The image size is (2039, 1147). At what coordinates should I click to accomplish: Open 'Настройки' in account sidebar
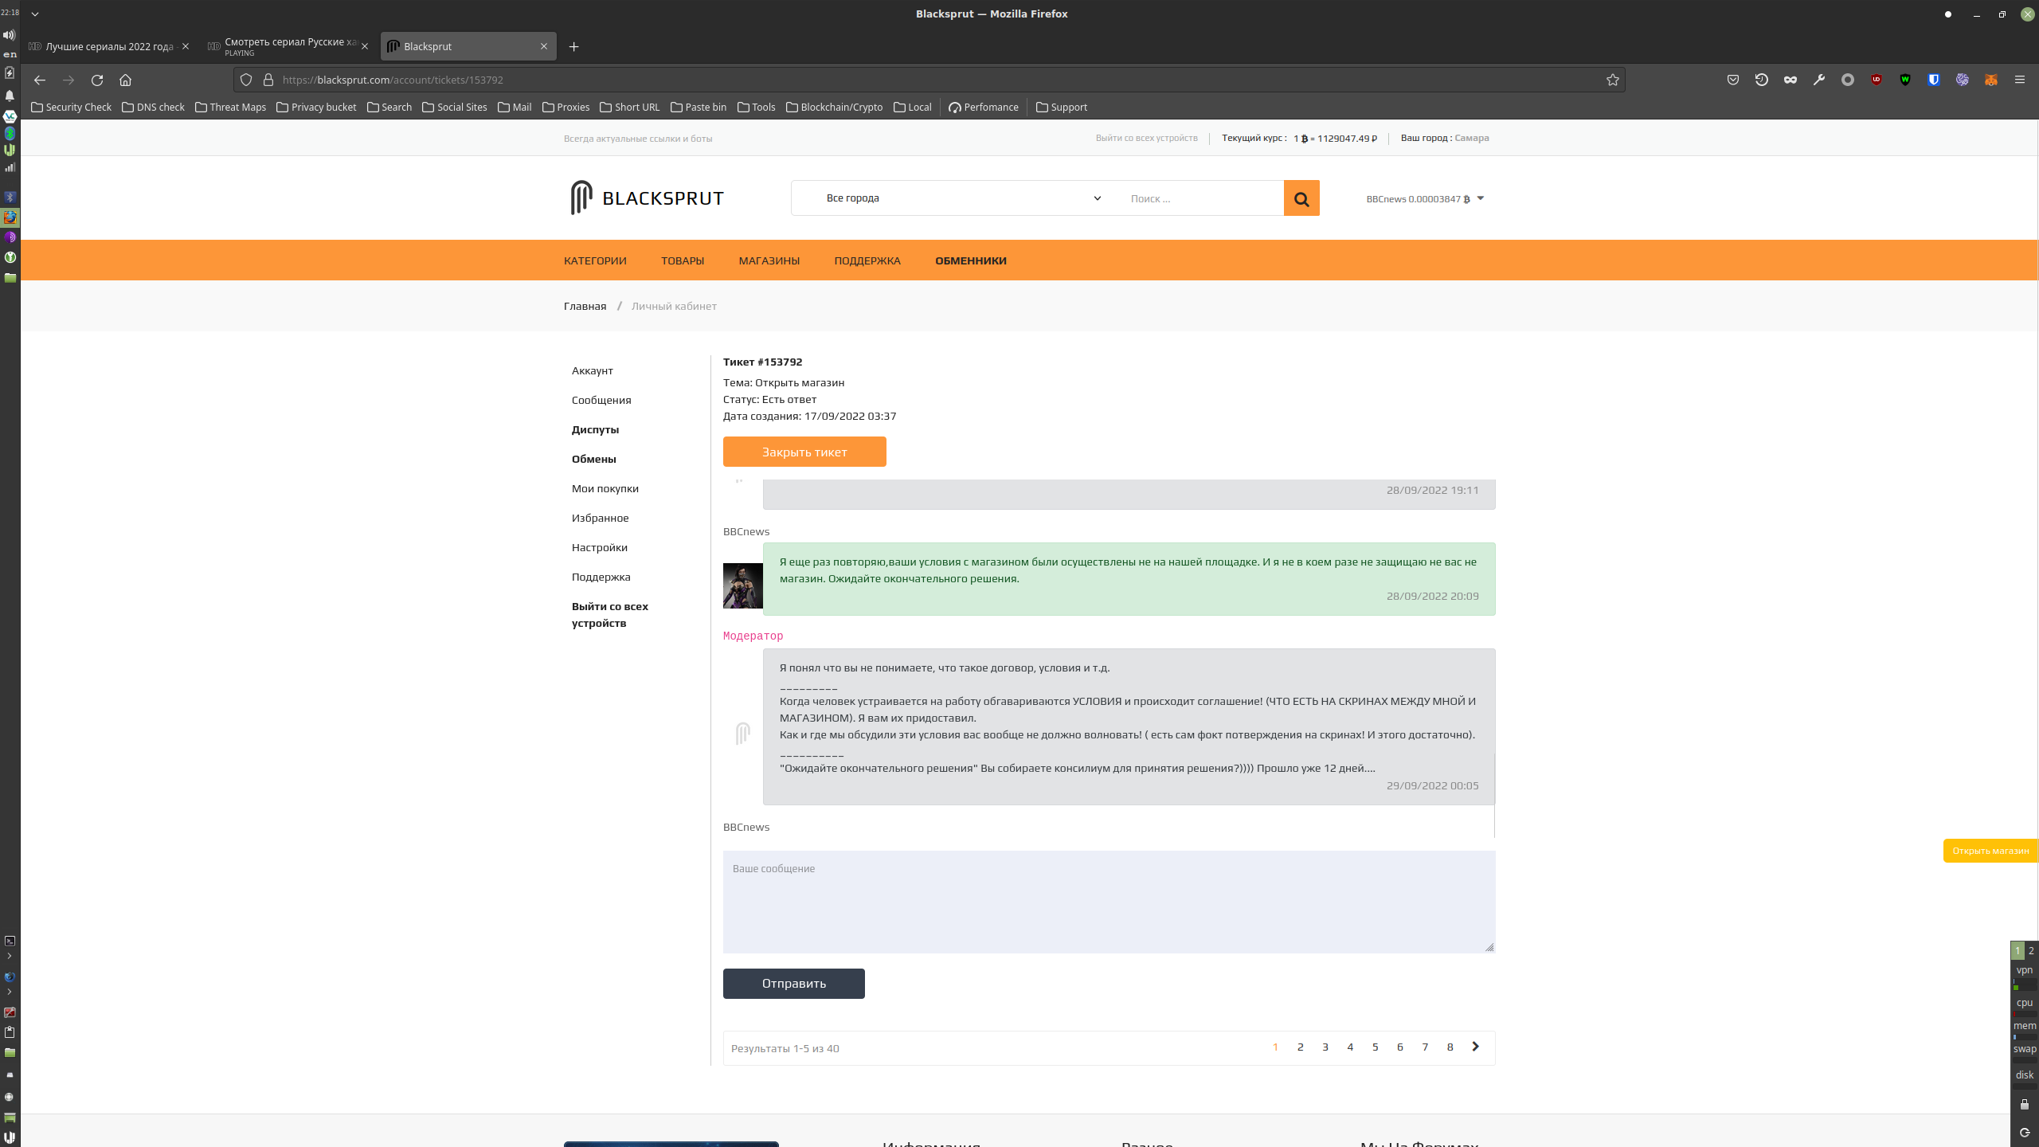[599, 547]
